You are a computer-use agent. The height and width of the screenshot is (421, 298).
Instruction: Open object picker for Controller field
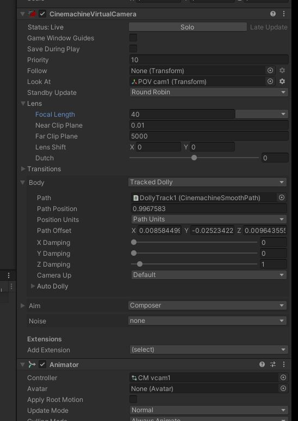click(x=283, y=377)
